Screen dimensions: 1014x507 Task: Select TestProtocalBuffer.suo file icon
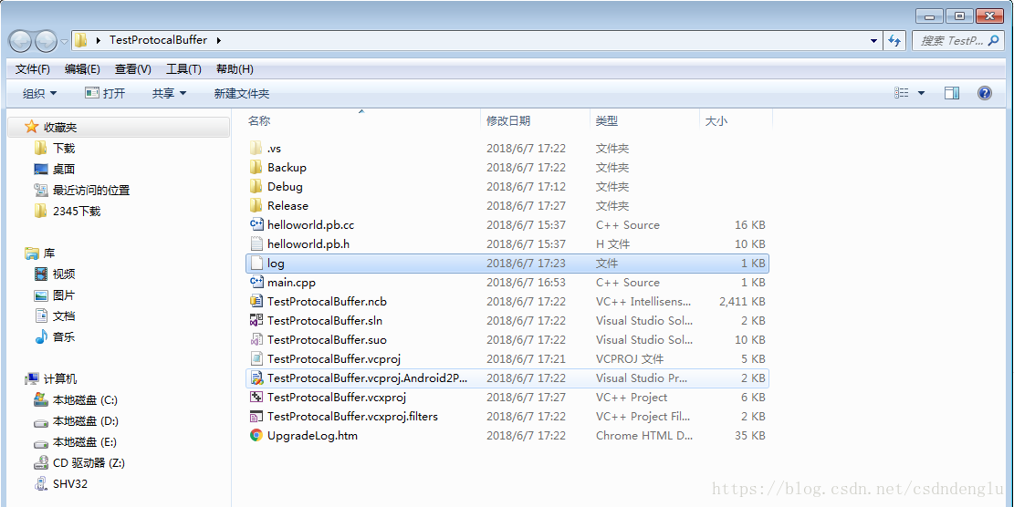tap(256, 340)
